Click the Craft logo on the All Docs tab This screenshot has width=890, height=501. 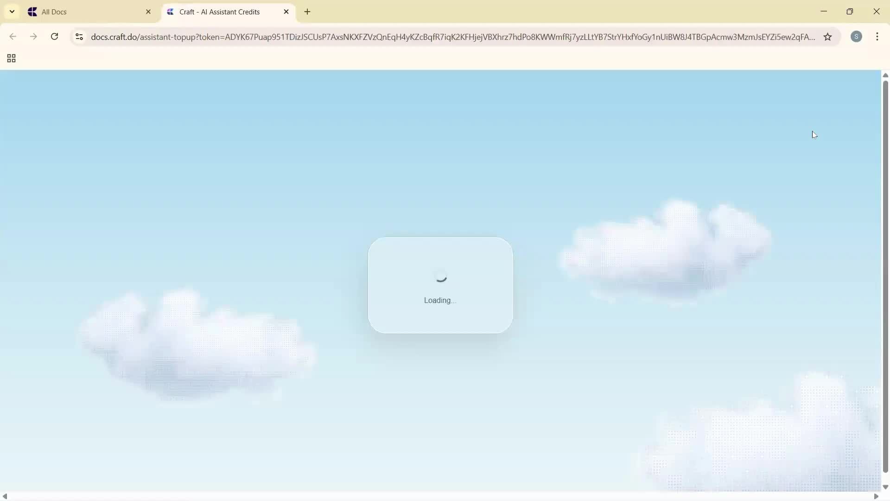click(x=33, y=12)
